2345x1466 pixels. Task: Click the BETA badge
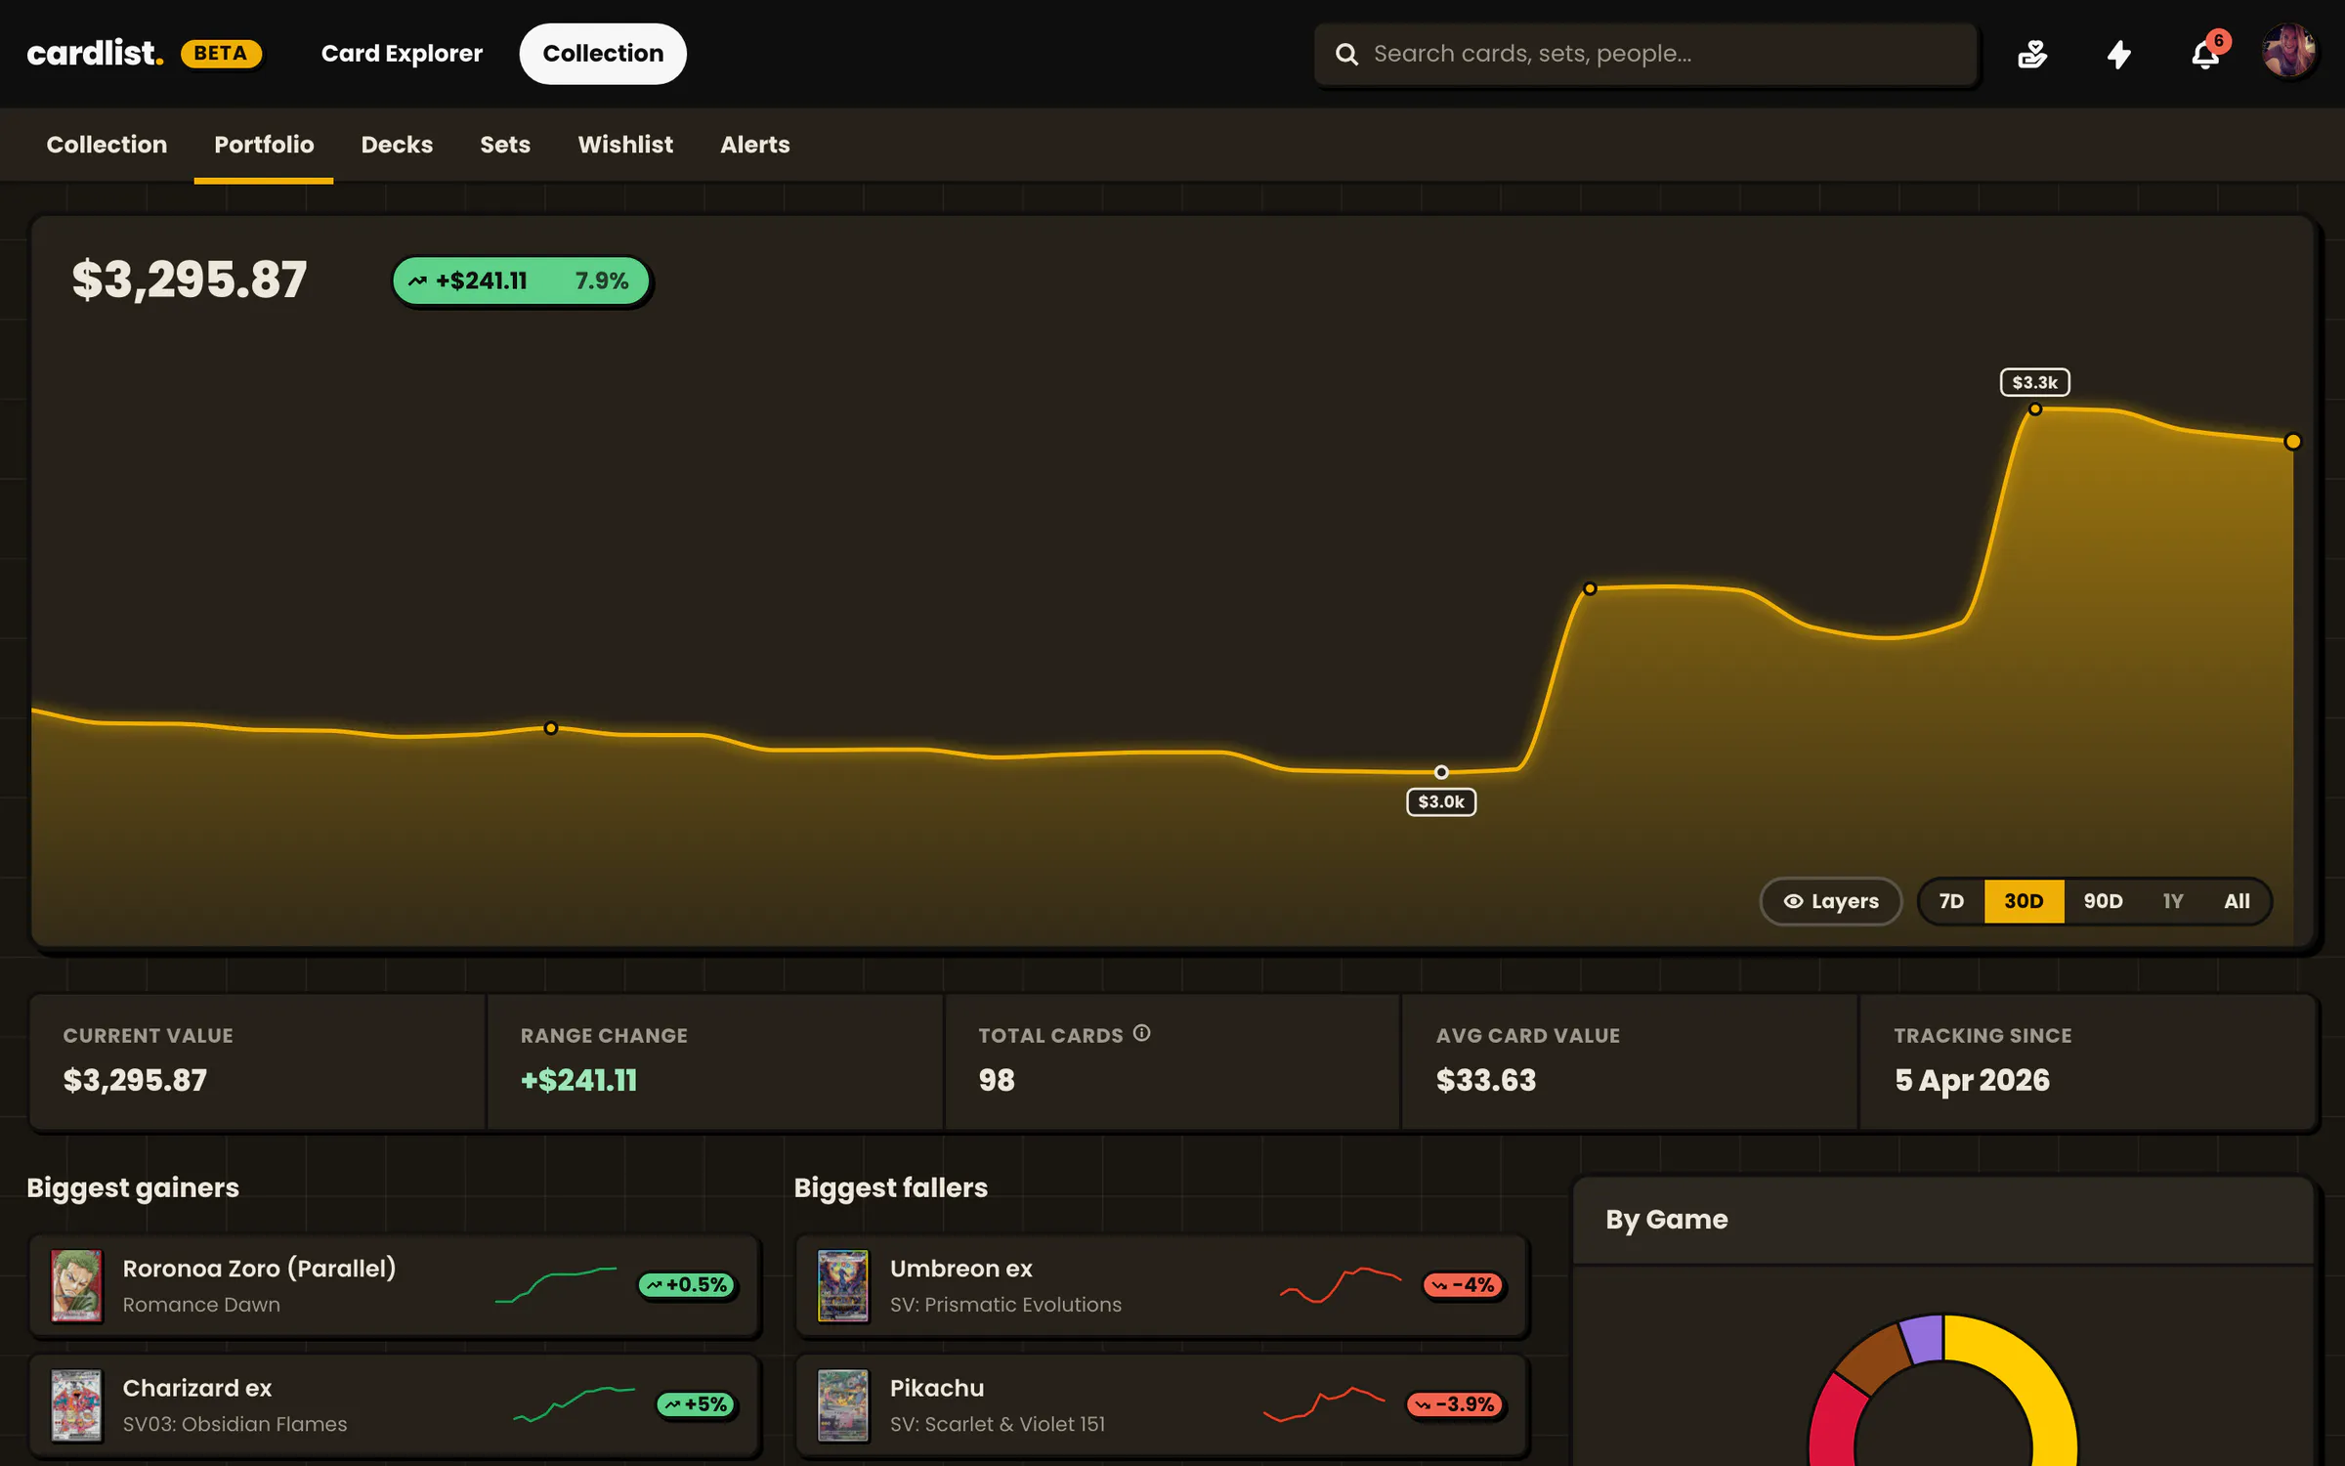pyautogui.click(x=221, y=53)
